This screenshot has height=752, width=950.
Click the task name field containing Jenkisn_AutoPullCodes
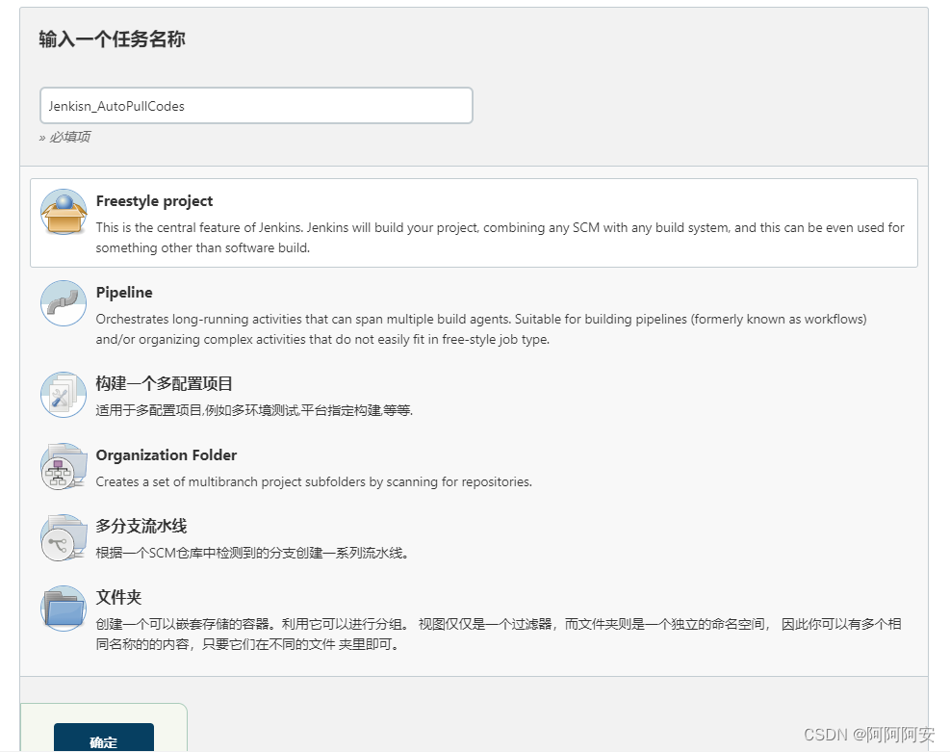256,106
